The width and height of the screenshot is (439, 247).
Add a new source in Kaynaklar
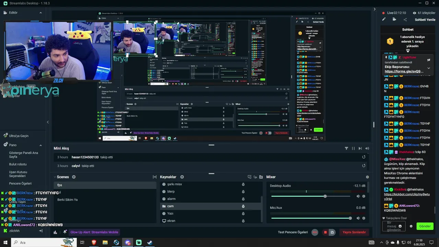pyautogui.click(x=182, y=177)
